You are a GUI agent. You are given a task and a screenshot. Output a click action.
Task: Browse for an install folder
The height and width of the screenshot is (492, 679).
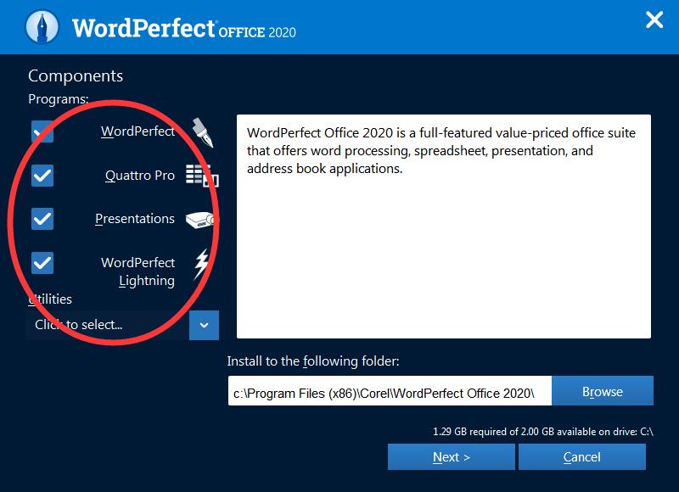point(603,391)
